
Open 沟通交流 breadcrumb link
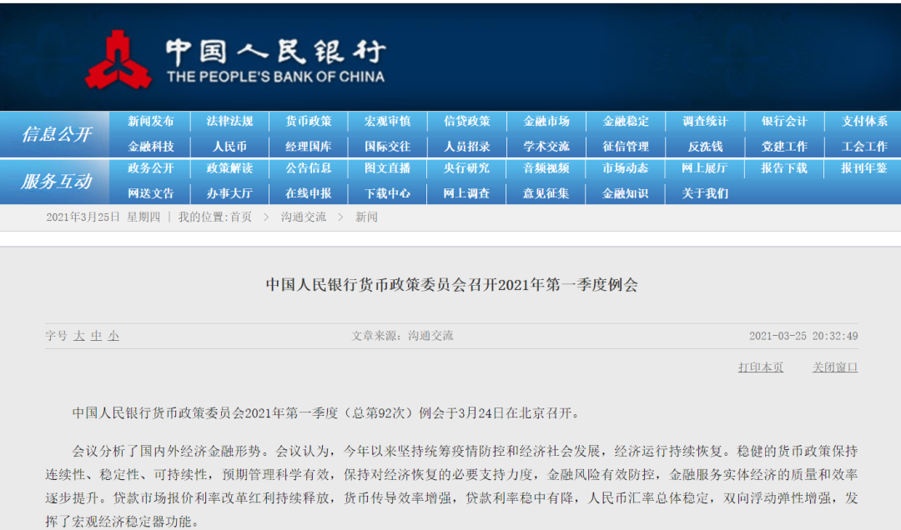[304, 217]
